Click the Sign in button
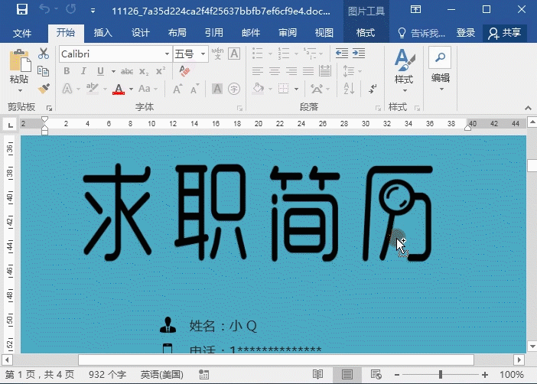This screenshot has width=537, height=384. pos(465,33)
